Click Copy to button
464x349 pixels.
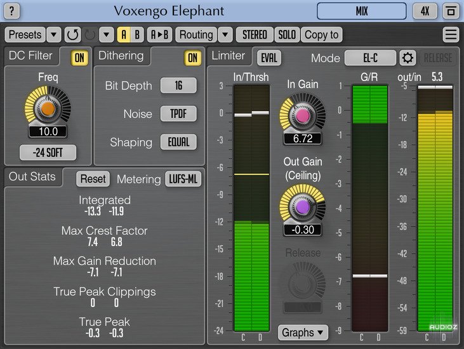[x=322, y=35]
